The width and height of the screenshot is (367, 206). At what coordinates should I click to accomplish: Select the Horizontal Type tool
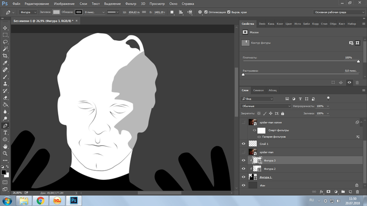(5, 133)
